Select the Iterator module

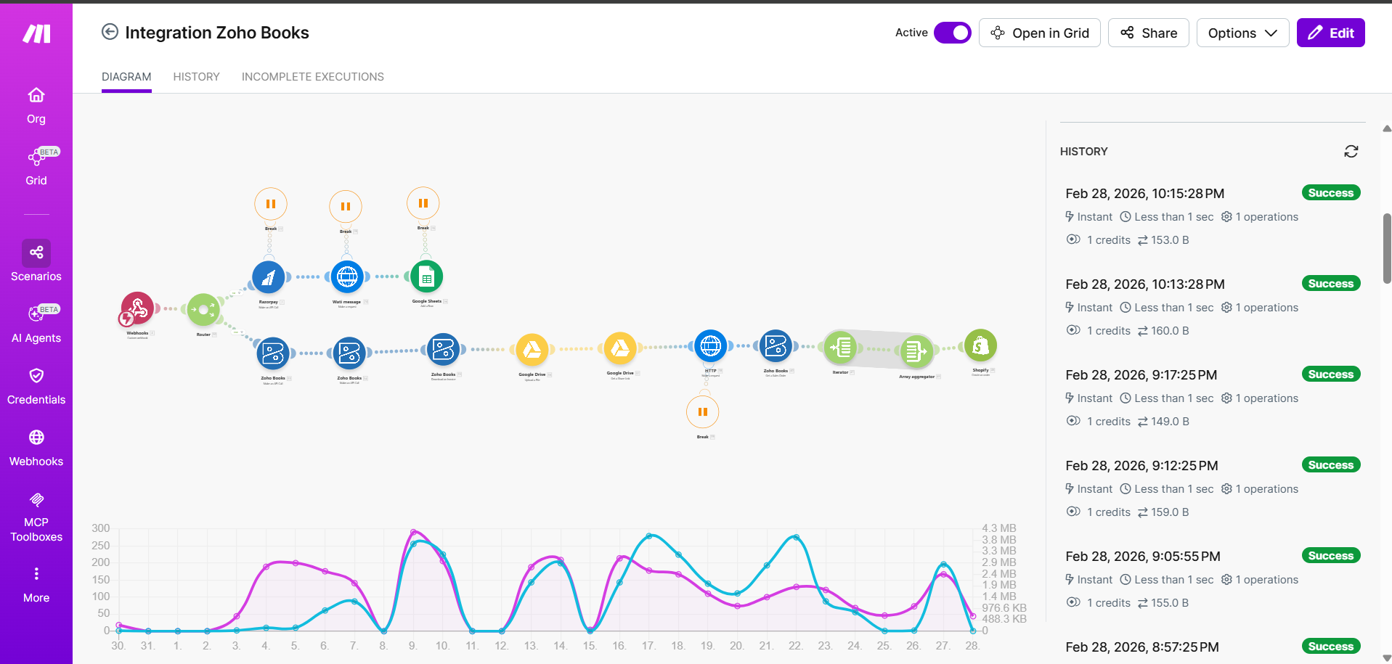[841, 348]
